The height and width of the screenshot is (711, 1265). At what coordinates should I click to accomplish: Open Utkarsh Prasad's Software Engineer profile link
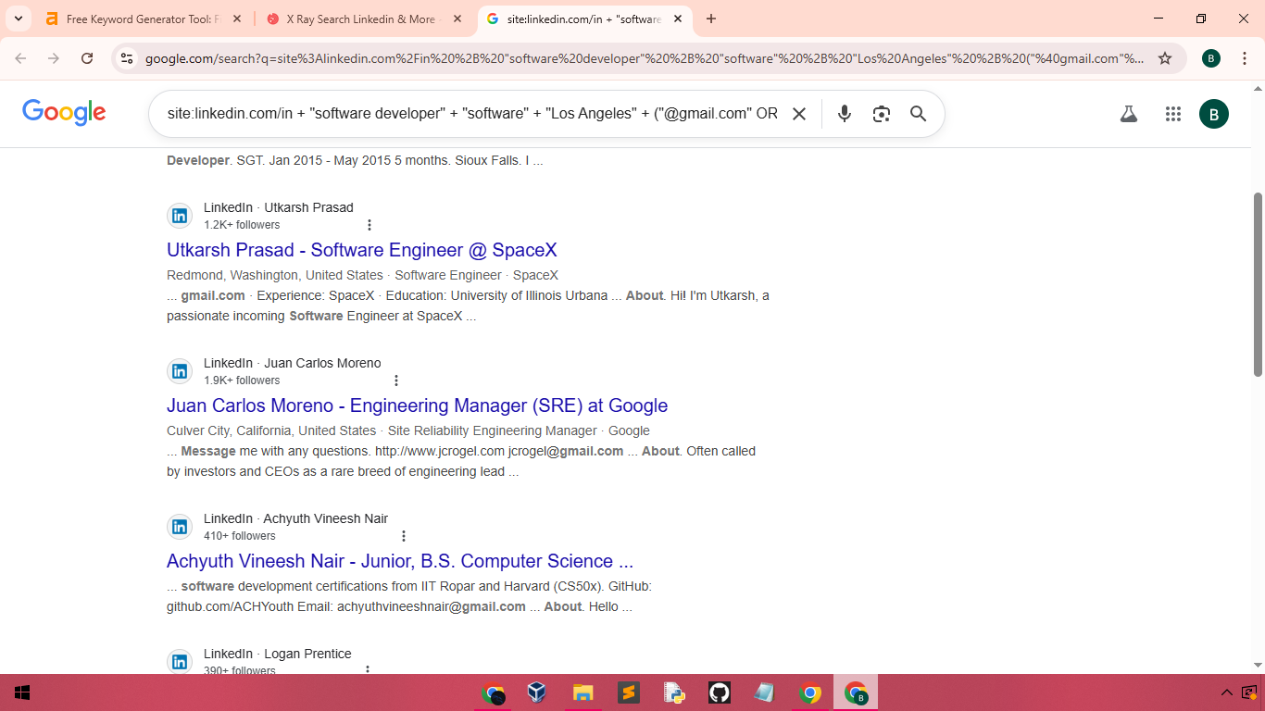(x=360, y=250)
